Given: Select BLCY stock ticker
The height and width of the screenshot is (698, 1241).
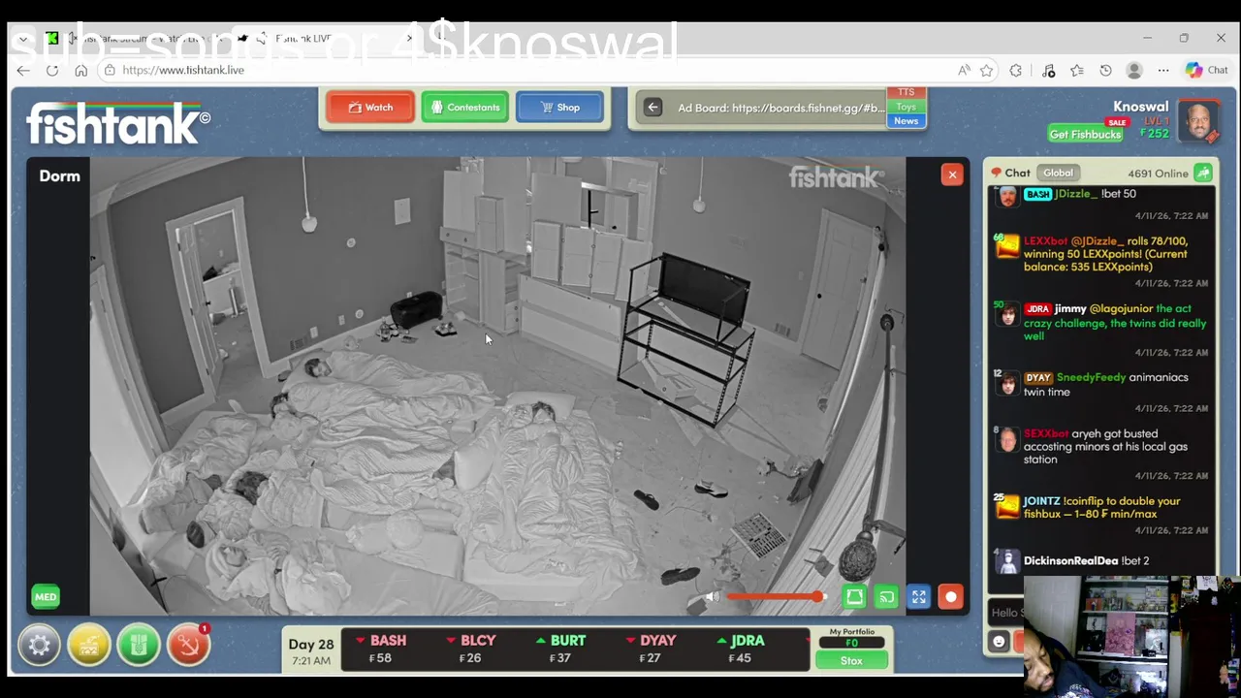Looking at the screenshot, I should [470, 649].
